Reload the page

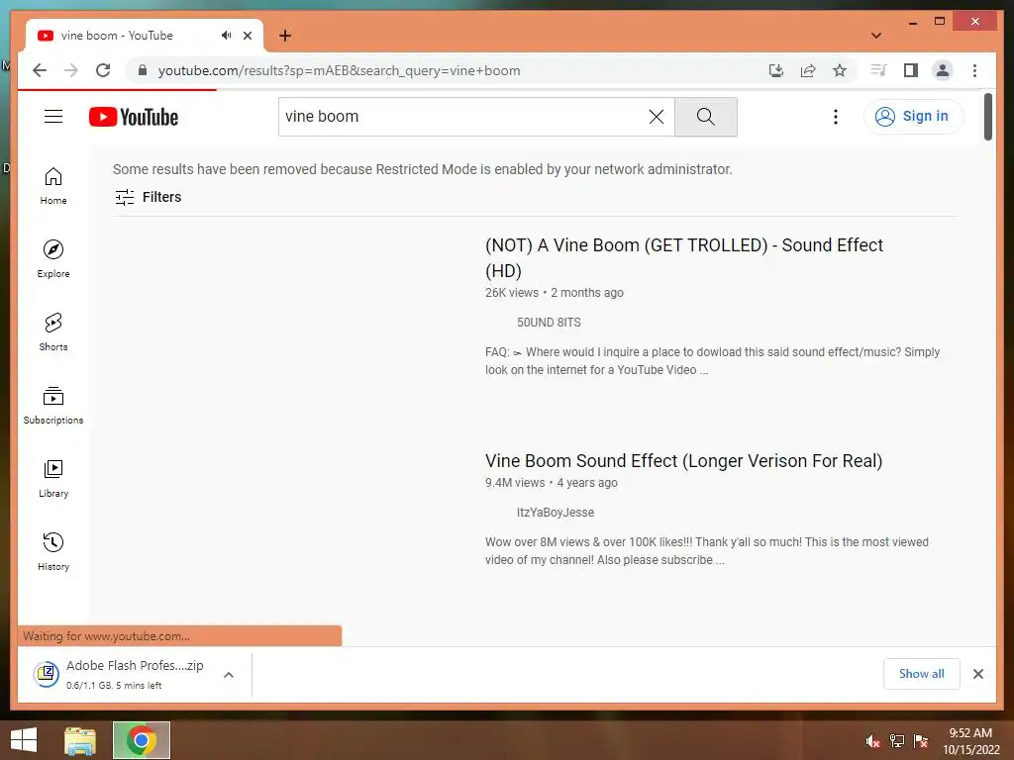pyautogui.click(x=103, y=70)
